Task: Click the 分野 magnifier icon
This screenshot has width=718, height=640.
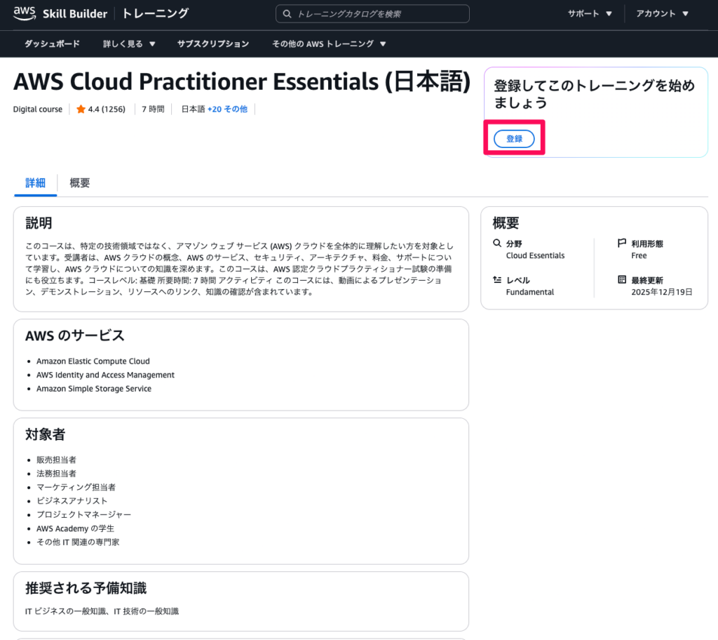Action: click(497, 244)
